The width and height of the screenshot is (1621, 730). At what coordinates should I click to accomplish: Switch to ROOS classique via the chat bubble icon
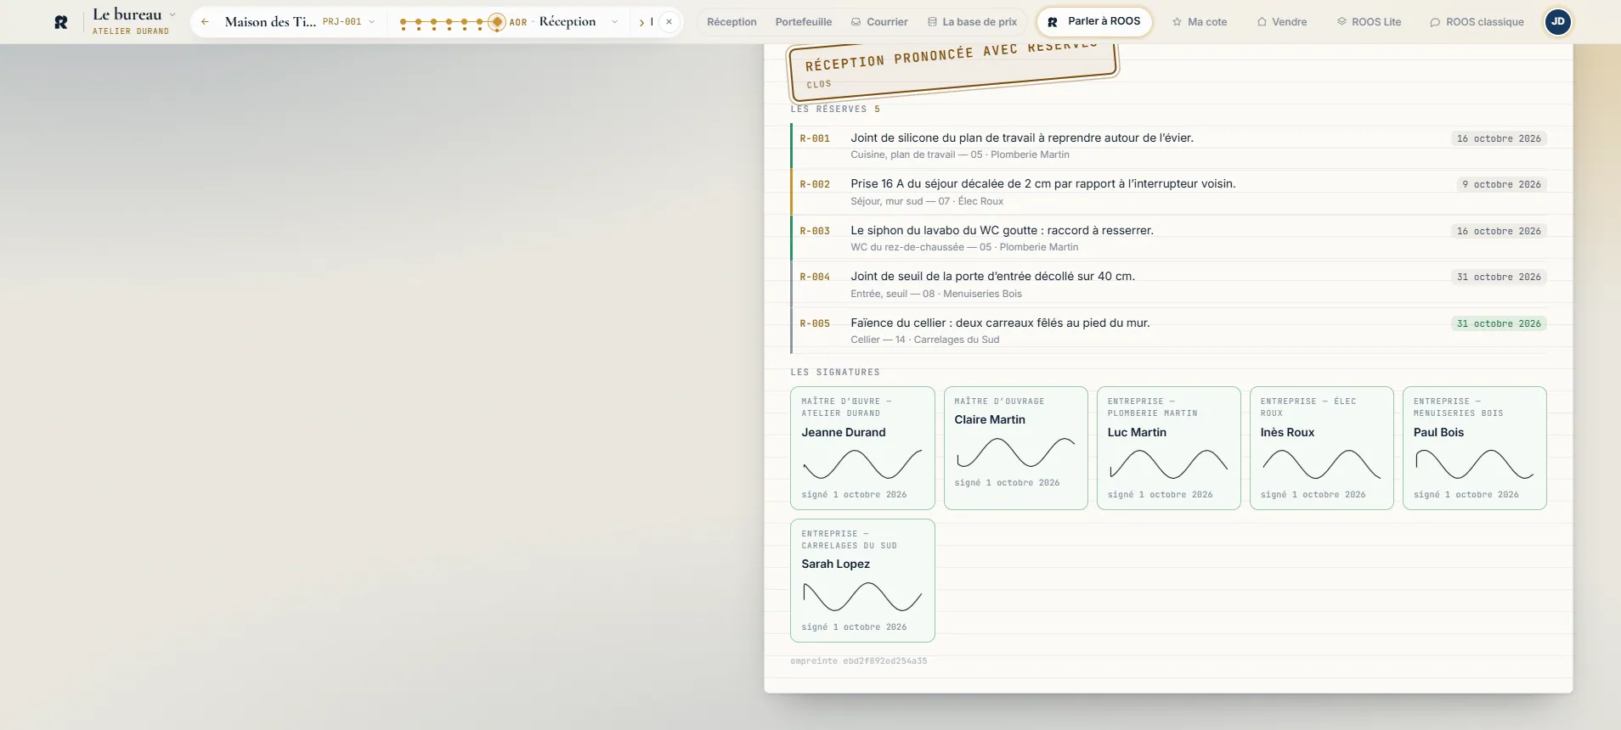[x=1435, y=22]
